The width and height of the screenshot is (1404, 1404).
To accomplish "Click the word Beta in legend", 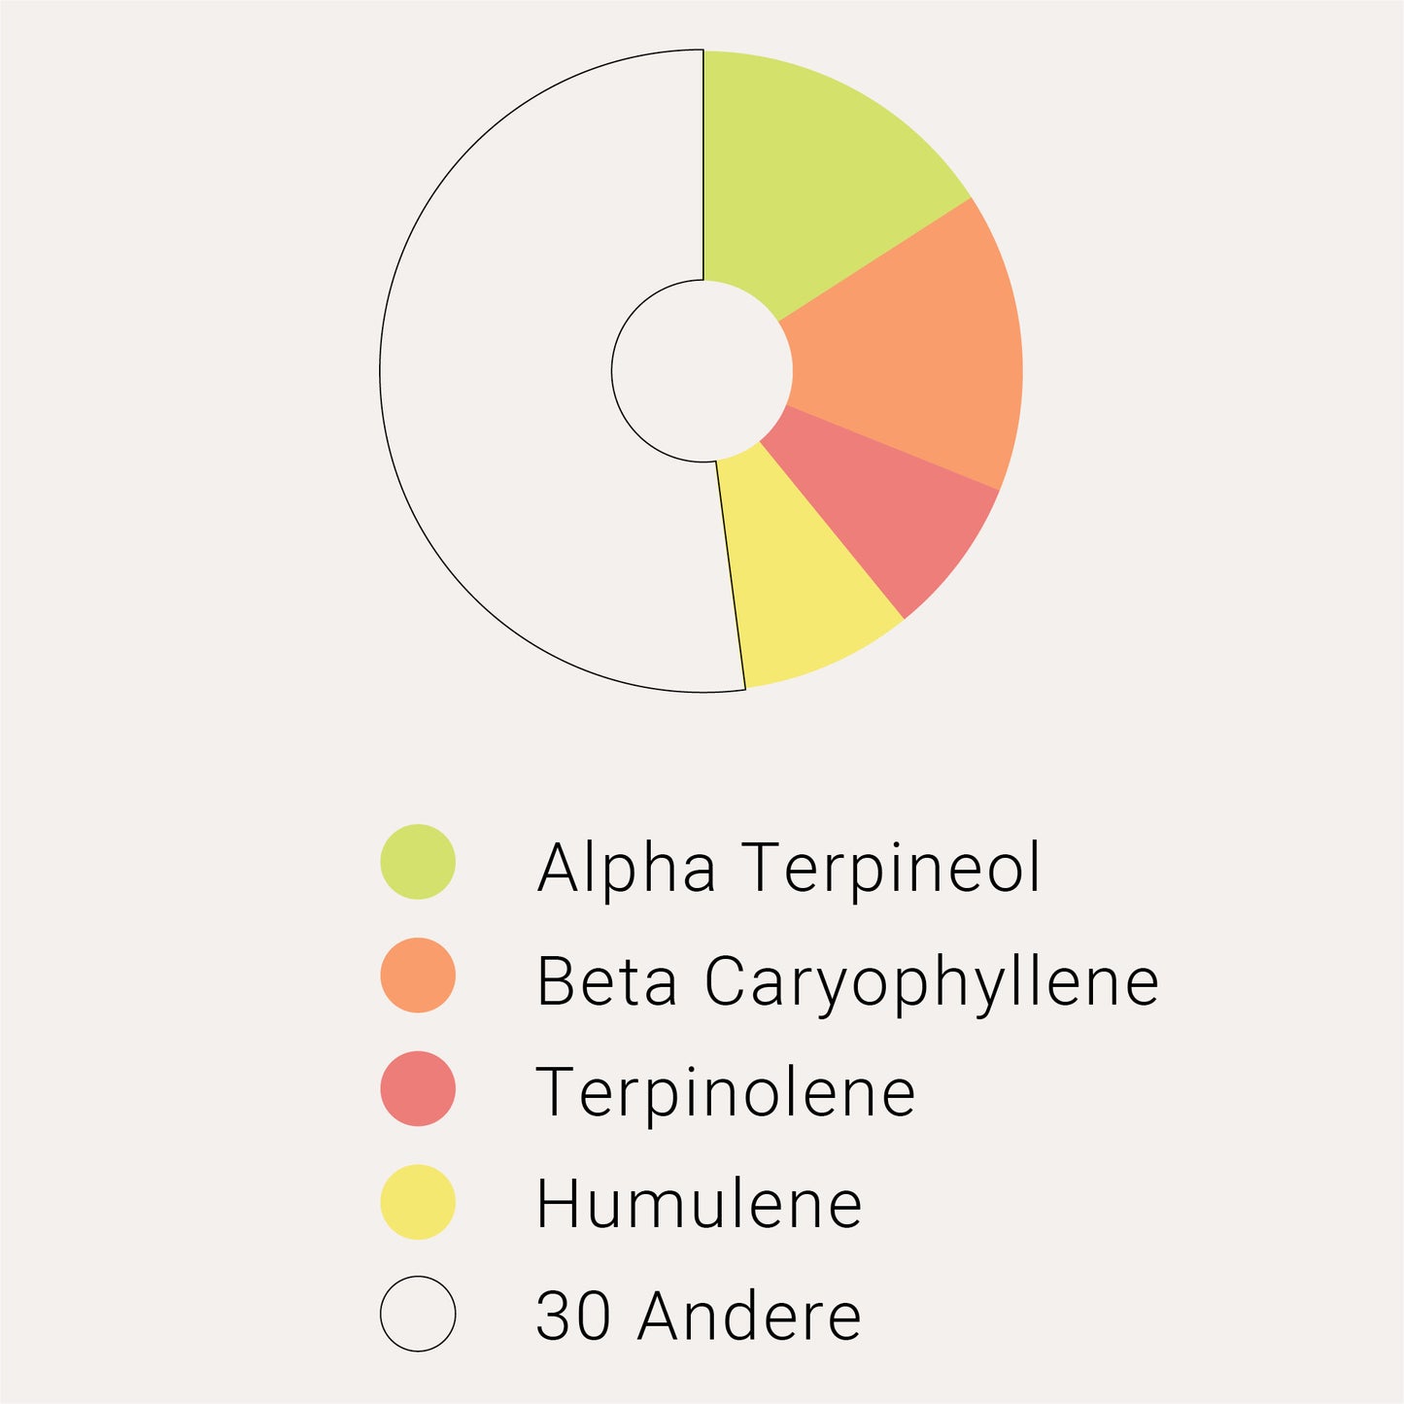I will (x=606, y=980).
